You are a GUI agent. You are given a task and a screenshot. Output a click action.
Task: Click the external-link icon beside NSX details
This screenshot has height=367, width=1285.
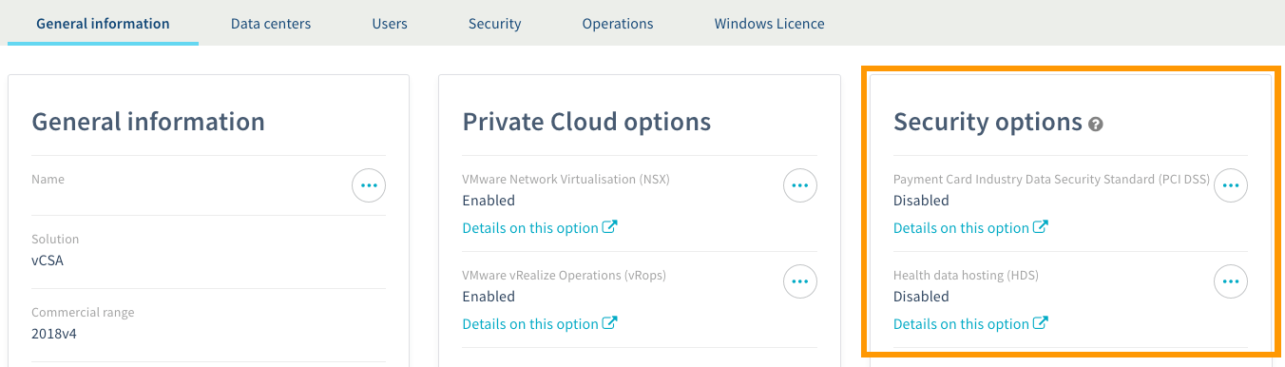(x=610, y=227)
